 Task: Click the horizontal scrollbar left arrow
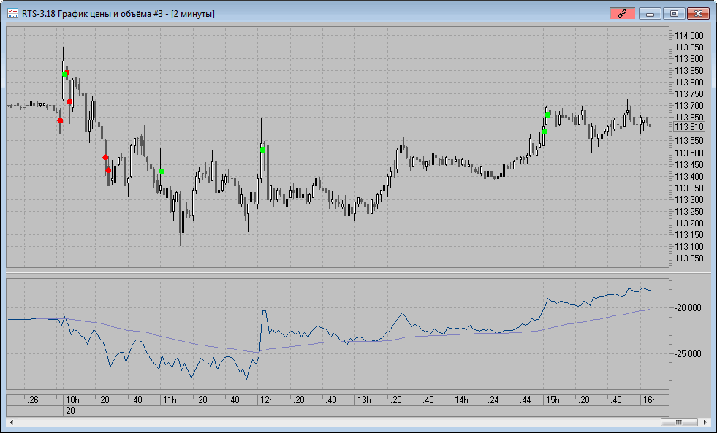(x=11, y=422)
